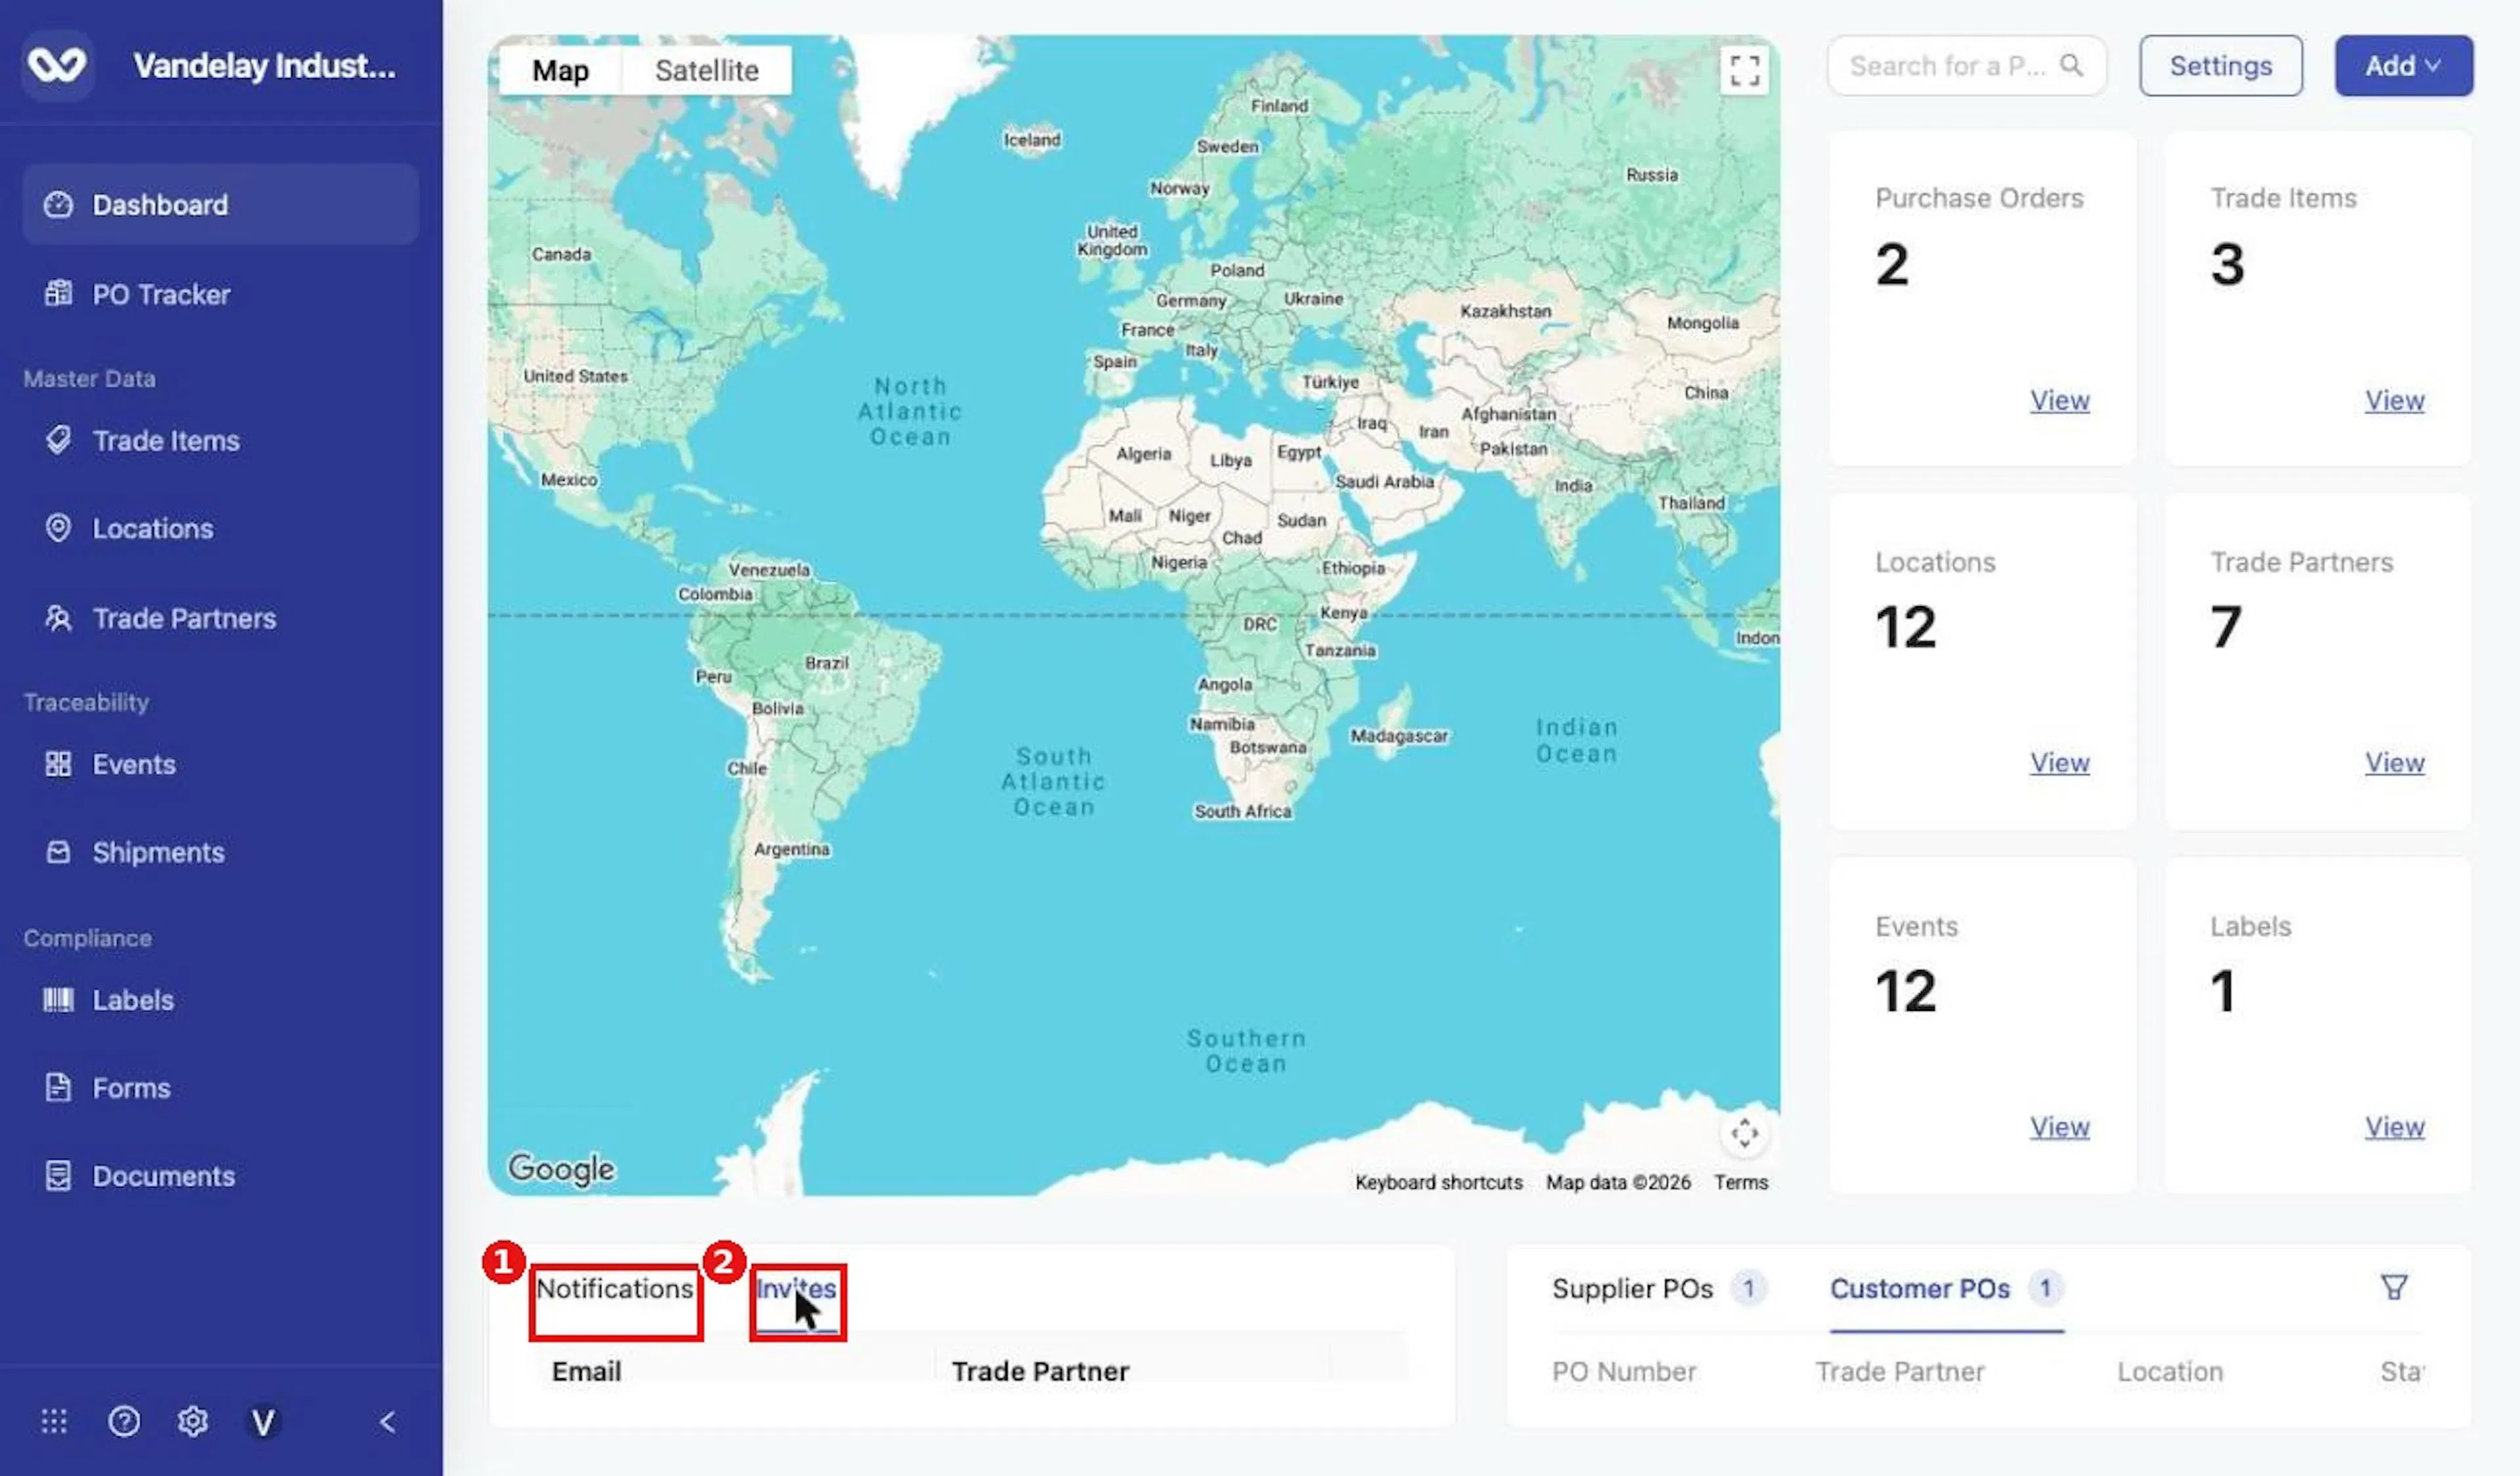Click the PO Number column header
Viewport: 2520px width, 1476px height.
coord(1624,1371)
